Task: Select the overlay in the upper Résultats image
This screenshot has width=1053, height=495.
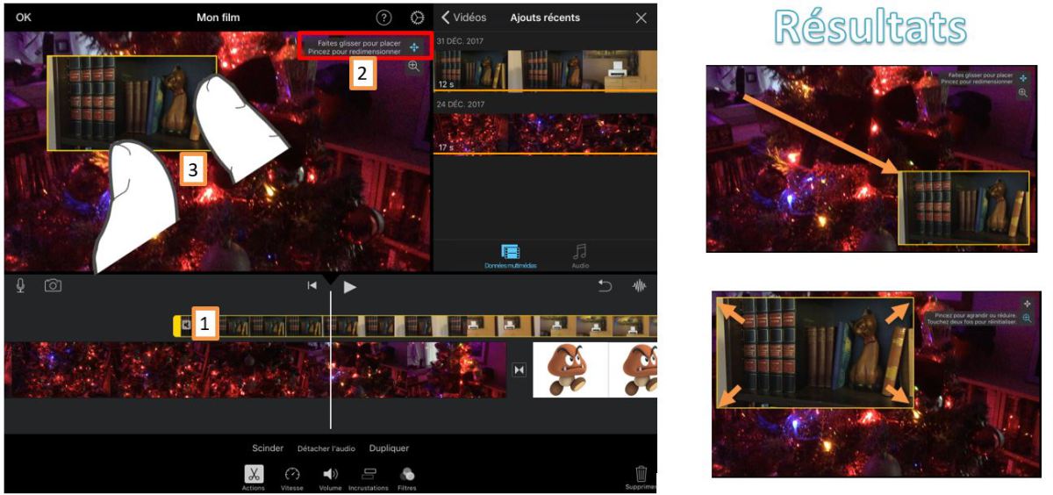Action: (x=963, y=208)
